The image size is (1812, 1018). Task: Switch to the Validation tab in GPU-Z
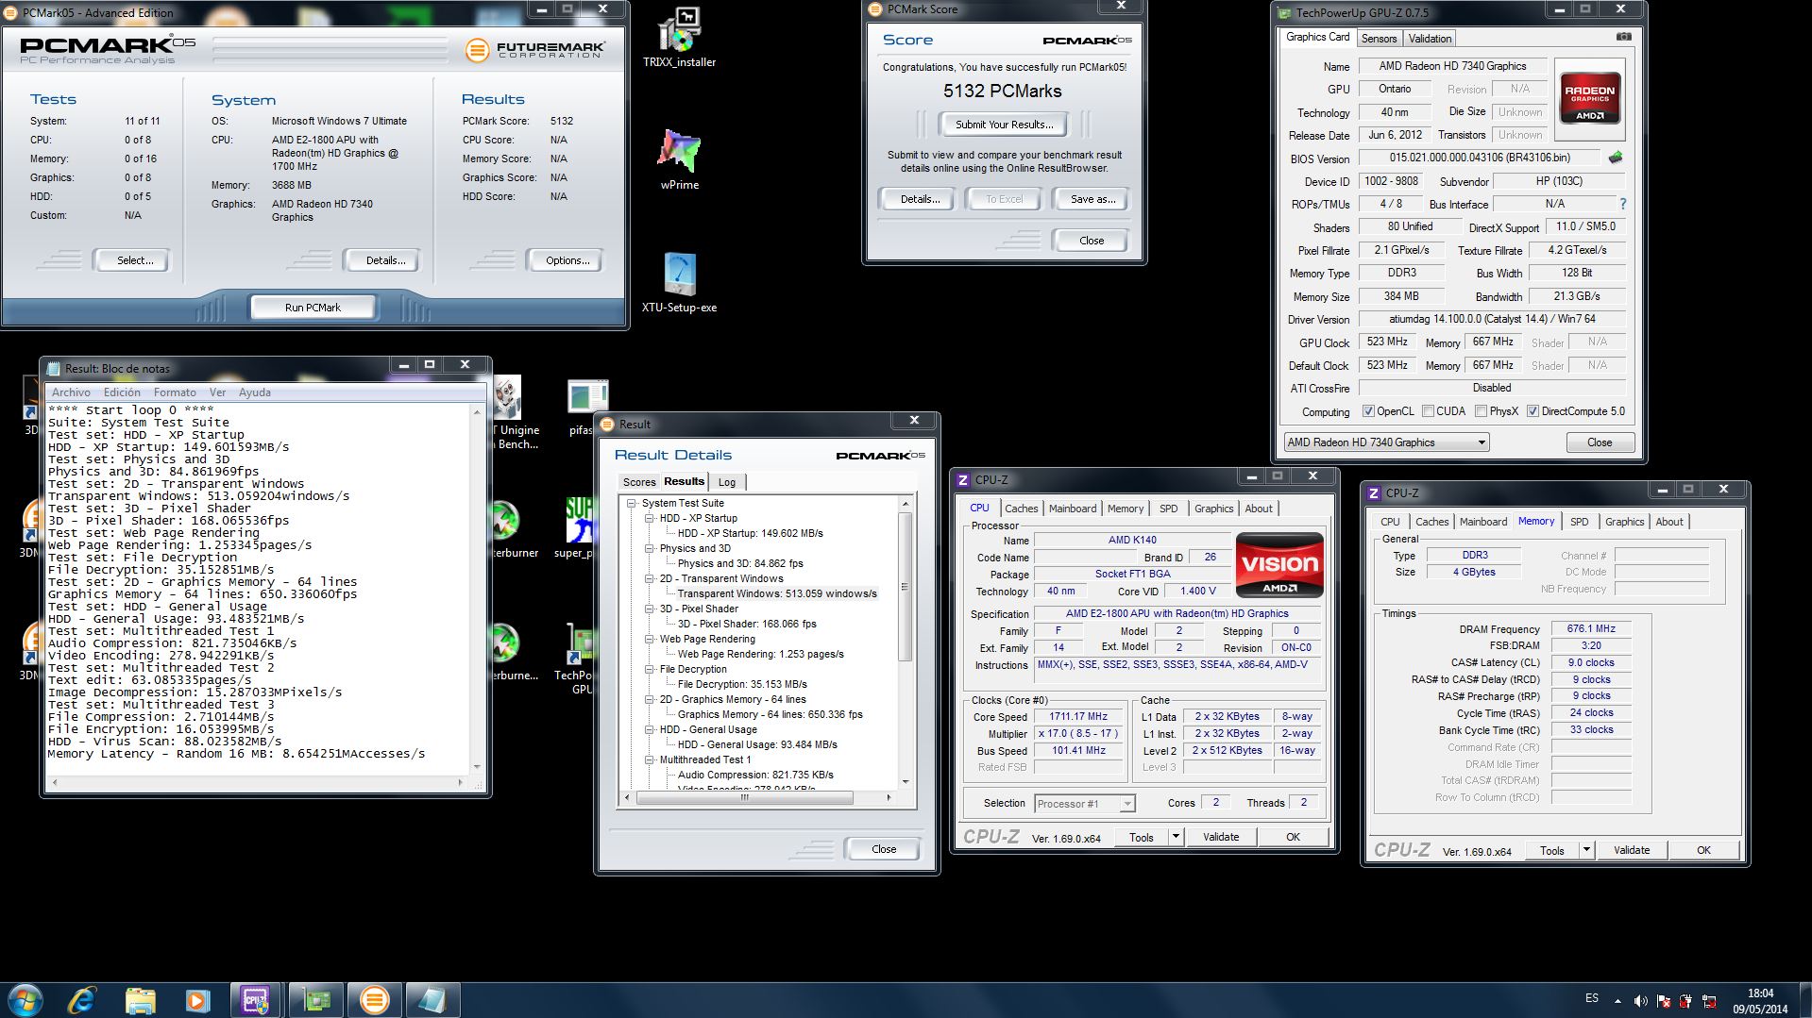point(1430,39)
